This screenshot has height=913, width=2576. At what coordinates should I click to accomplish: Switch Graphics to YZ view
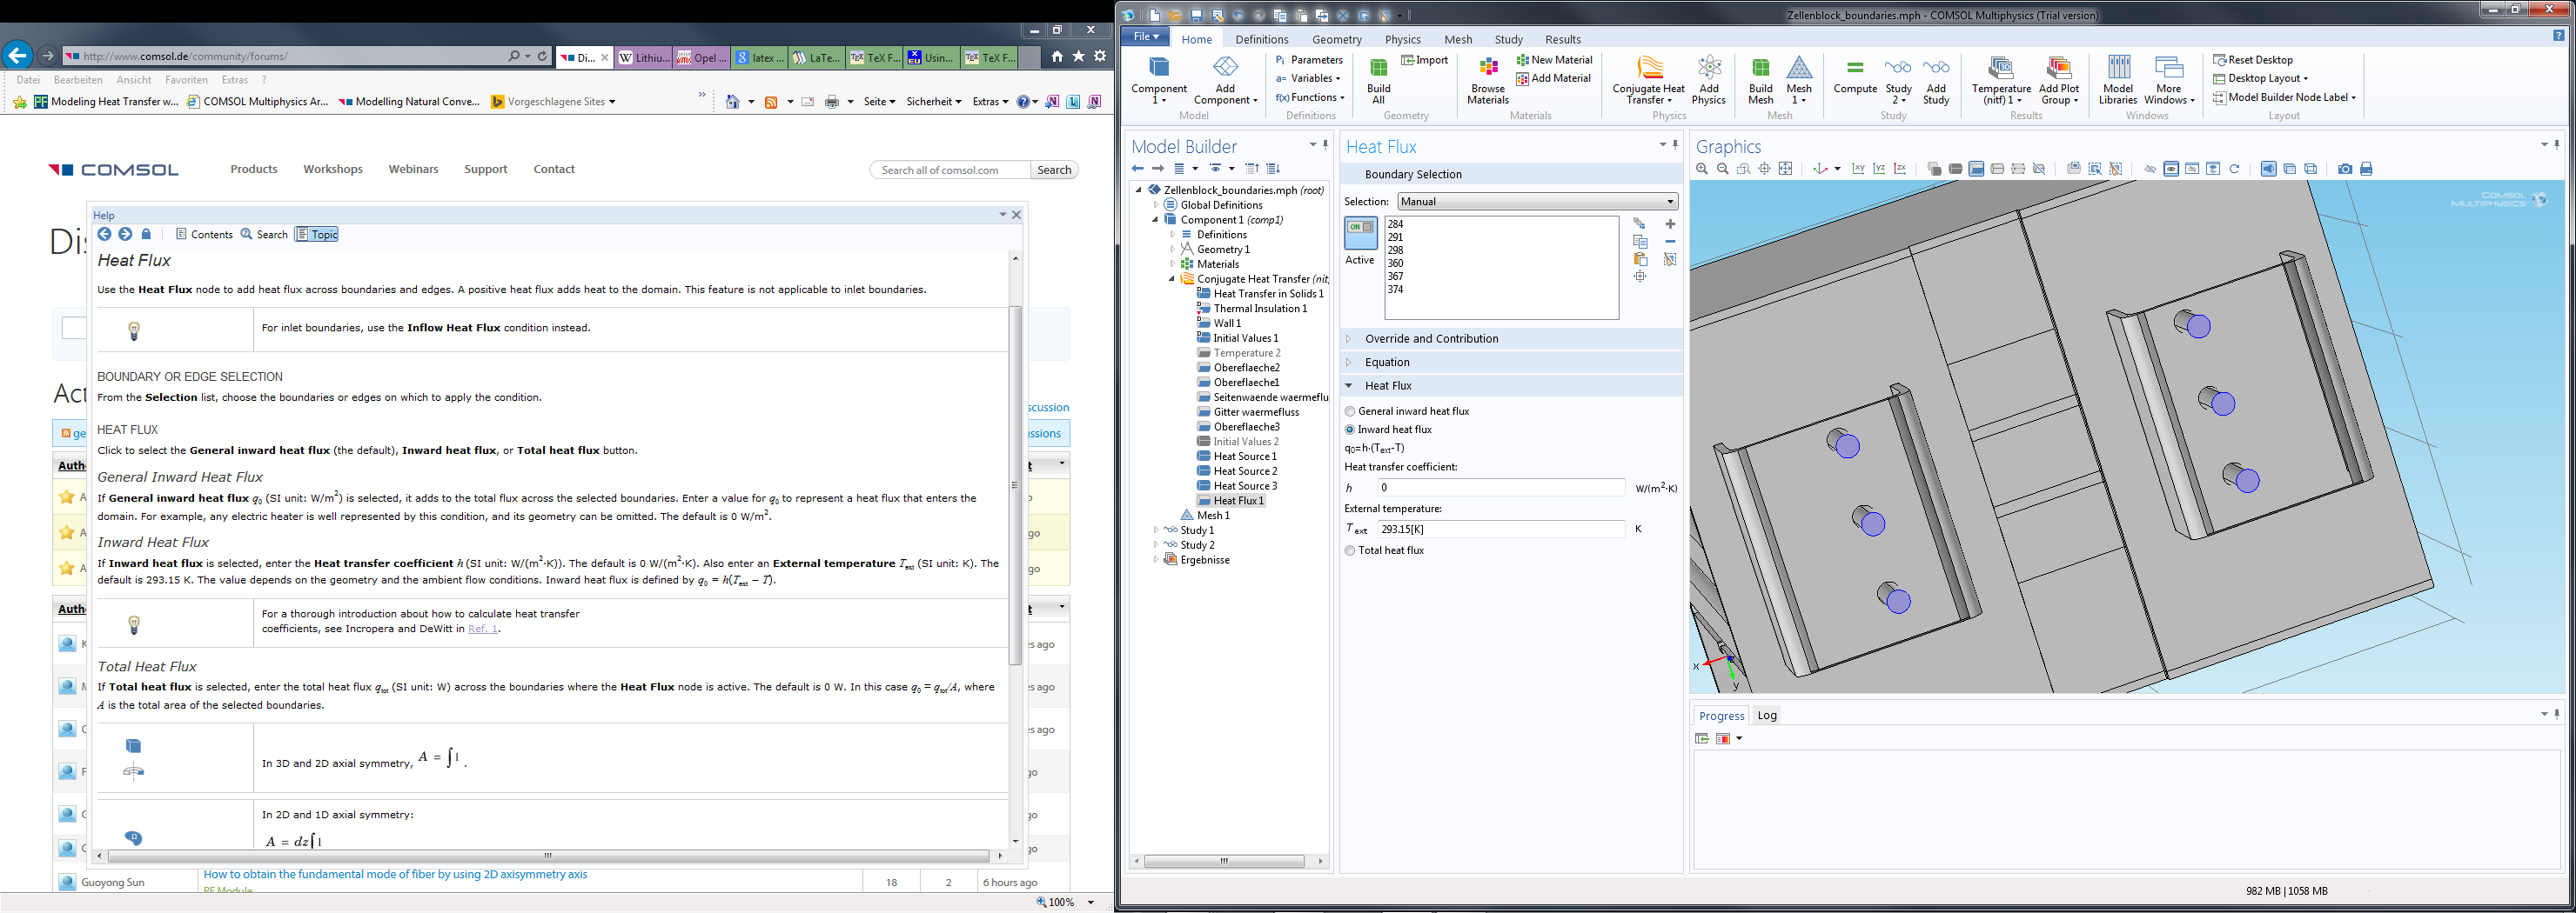tap(1879, 169)
